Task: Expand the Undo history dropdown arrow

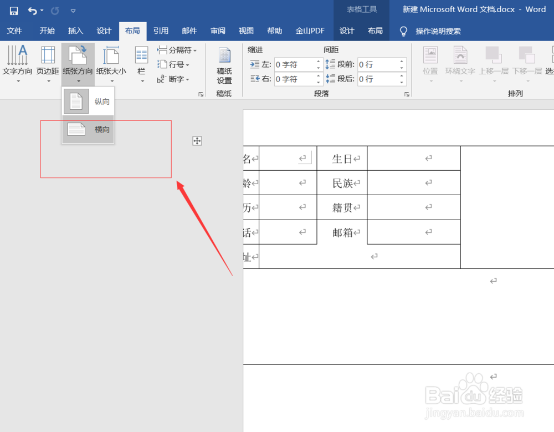Action: coord(42,11)
